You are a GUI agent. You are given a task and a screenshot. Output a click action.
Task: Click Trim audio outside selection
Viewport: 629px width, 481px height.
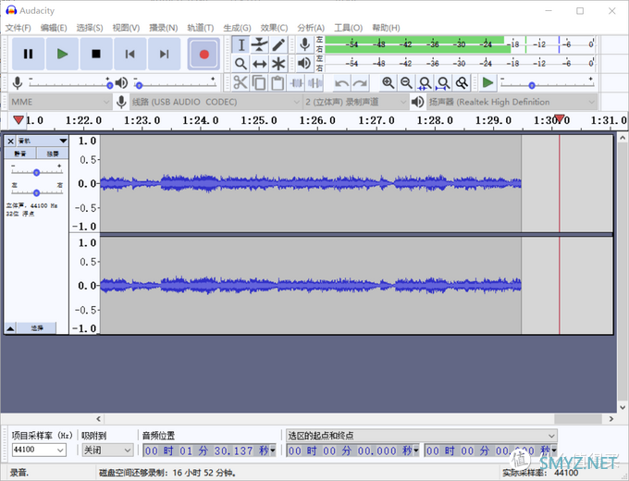(x=296, y=83)
